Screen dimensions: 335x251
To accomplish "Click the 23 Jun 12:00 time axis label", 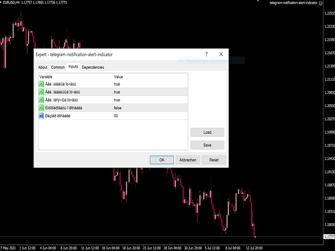I will pyautogui.click(x=152, y=248).
